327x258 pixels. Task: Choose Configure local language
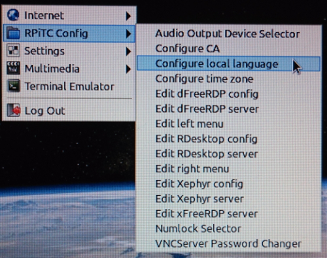[x=228, y=64]
